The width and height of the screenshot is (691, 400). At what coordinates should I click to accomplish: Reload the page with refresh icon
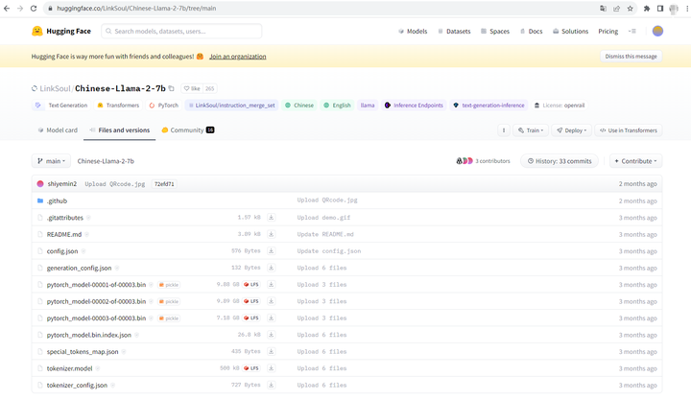pos(34,9)
